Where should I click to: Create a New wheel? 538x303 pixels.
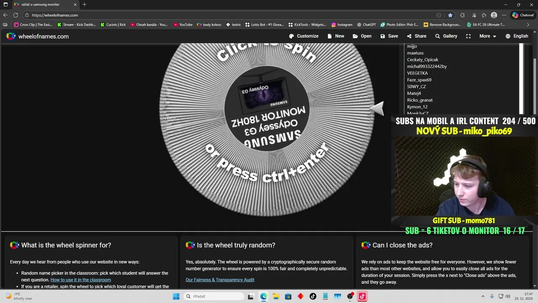point(336,36)
